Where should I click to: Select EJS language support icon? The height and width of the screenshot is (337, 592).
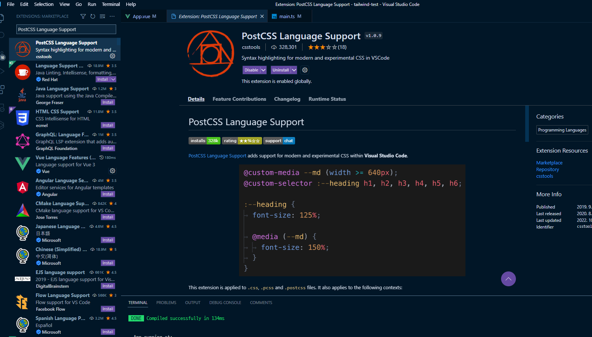tap(23, 279)
